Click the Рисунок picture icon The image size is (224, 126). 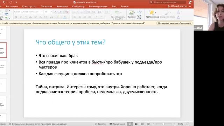pos(131,13)
